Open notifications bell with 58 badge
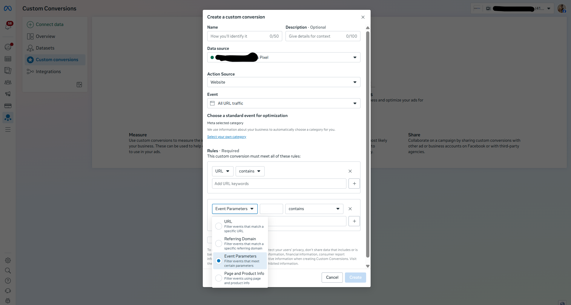Screen dimensions: 571x305 click(x=8, y=26)
